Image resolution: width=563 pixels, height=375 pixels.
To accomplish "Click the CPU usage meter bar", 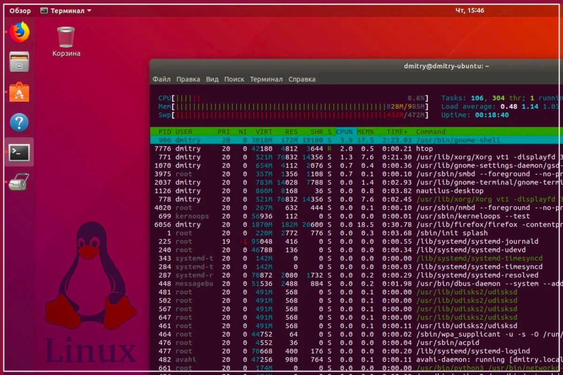I will click(294, 98).
